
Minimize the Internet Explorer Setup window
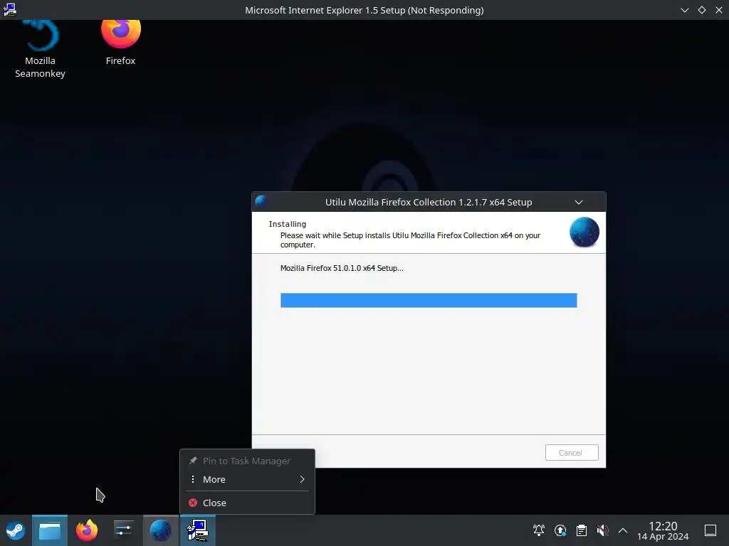pos(684,10)
